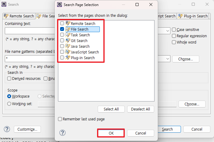Click the JavaScript Search icon in the list
Screen dimensions: 214x142
(68, 52)
